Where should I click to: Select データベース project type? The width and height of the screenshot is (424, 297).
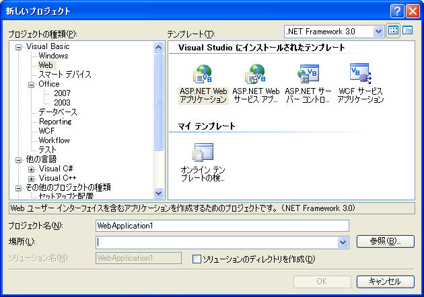[x=58, y=112]
